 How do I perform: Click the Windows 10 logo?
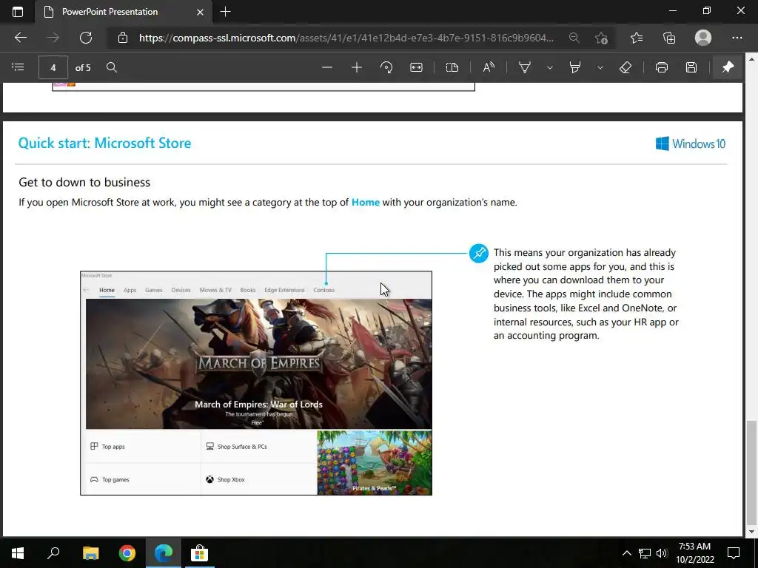[x=691, y=143]
